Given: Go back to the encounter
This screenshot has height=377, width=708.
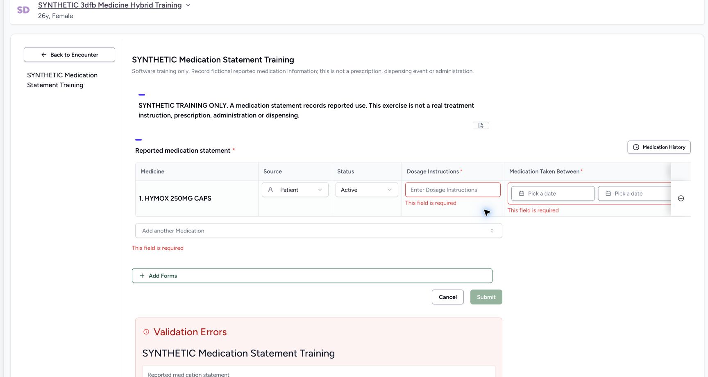Looking at the screenshot, I should (x=69, y=55).
